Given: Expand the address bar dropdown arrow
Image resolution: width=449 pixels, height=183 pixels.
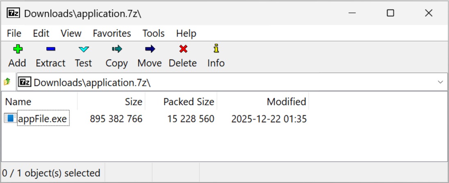Looking at the screenshot, I should [440, 82].
